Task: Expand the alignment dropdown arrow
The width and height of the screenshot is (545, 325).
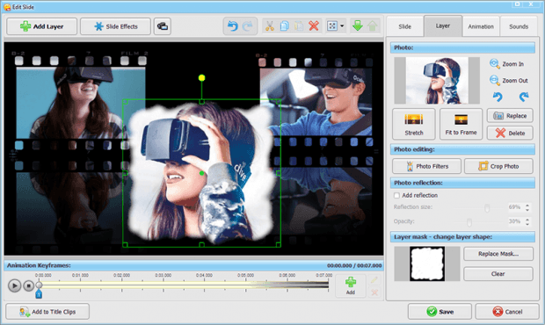Action: 342,26
